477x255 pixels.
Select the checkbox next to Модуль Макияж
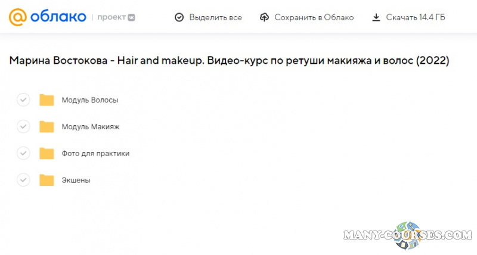click(x=23, y=126)
